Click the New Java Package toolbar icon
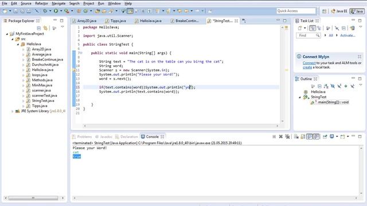Viewport: 367px width, 206px height. click(x=79, y=11)
